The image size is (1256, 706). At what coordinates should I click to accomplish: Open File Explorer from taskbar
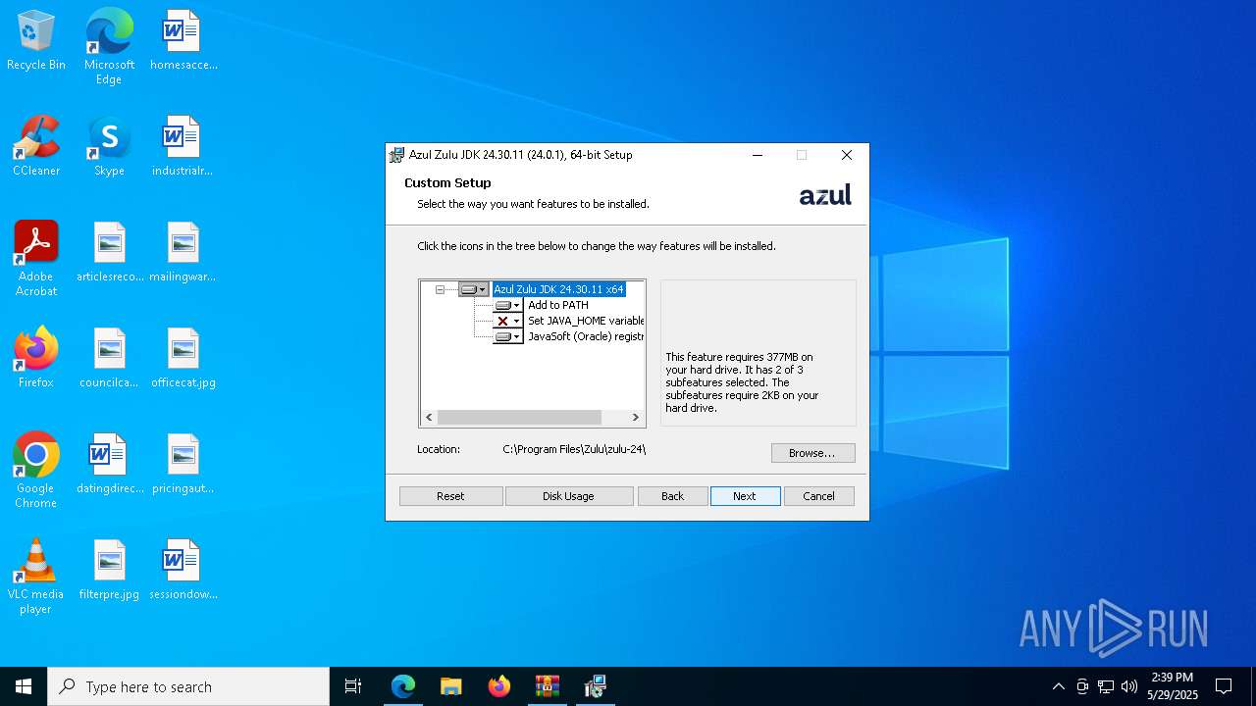coord(451,686)
